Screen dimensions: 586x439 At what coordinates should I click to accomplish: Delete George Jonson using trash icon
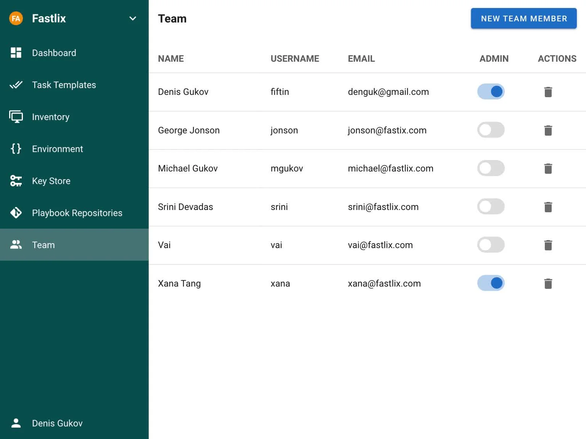pos(548,130)
